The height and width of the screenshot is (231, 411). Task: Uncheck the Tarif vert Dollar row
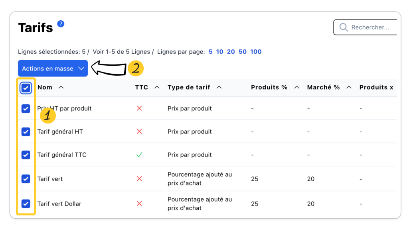click(26, 204)
